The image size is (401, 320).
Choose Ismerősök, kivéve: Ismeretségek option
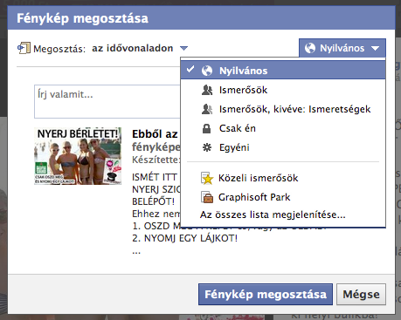[x=283, y=109]
